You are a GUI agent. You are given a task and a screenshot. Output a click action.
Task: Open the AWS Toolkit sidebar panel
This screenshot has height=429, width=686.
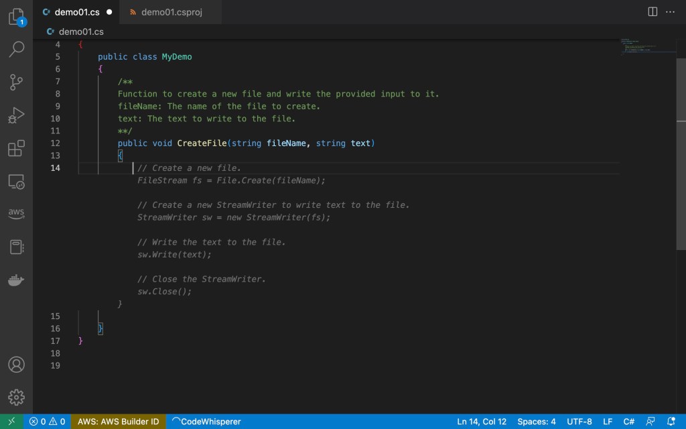click(16, 213)
